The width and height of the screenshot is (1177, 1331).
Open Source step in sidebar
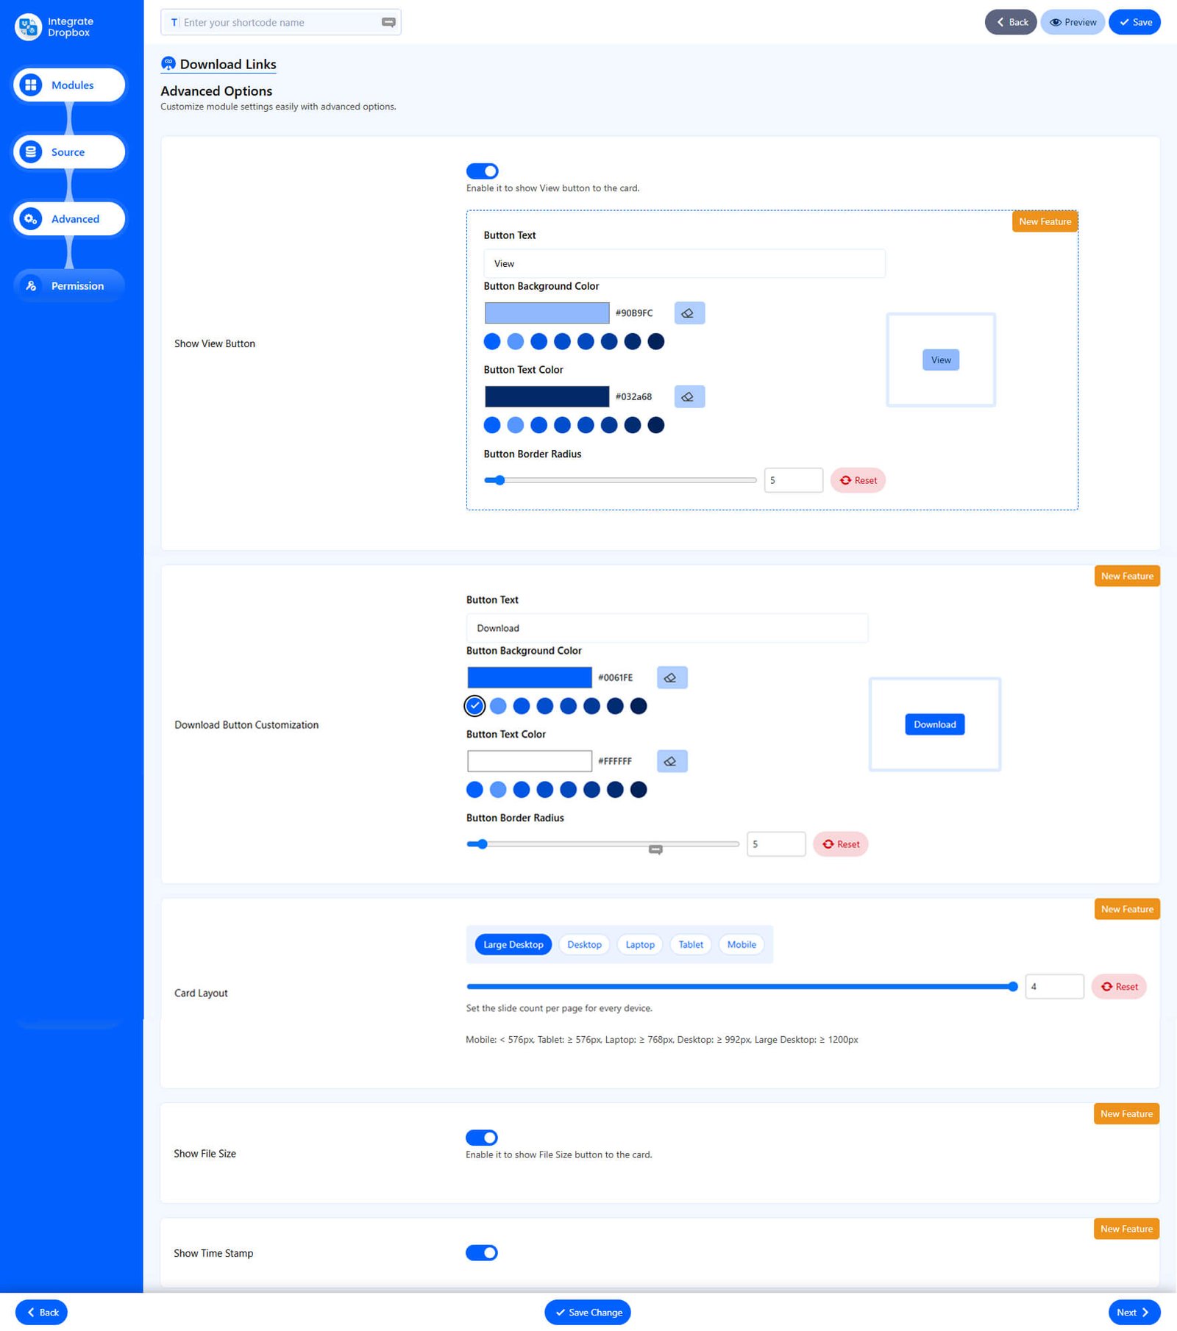pos(69,152)
